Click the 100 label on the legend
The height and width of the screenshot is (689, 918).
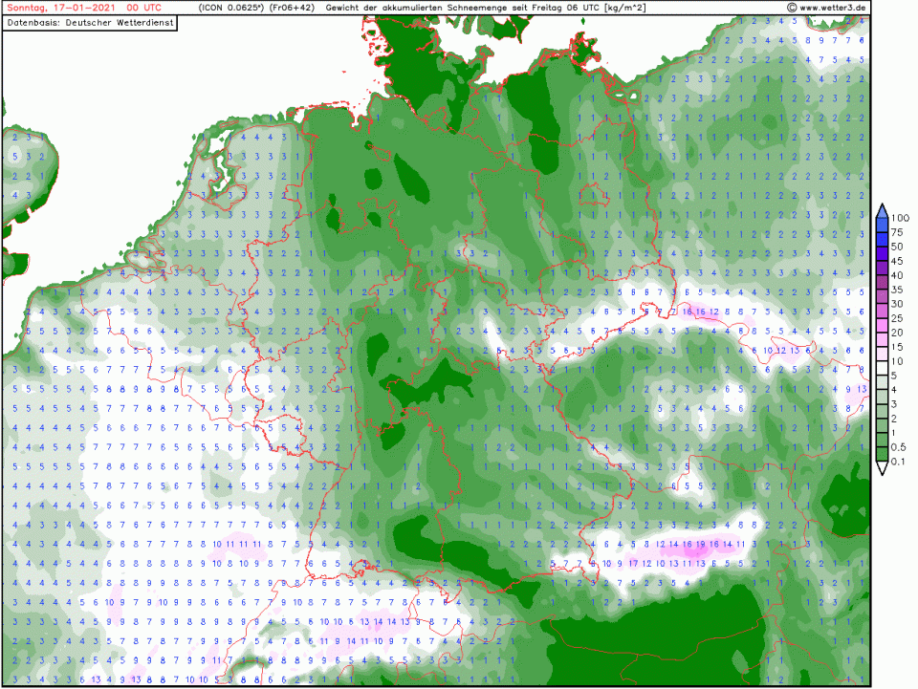[x=900, y=218]
